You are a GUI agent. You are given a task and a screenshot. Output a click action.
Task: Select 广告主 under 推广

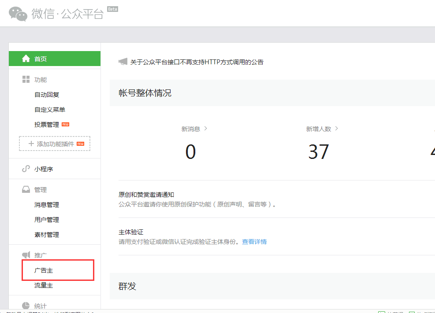(x=44, y=270)
